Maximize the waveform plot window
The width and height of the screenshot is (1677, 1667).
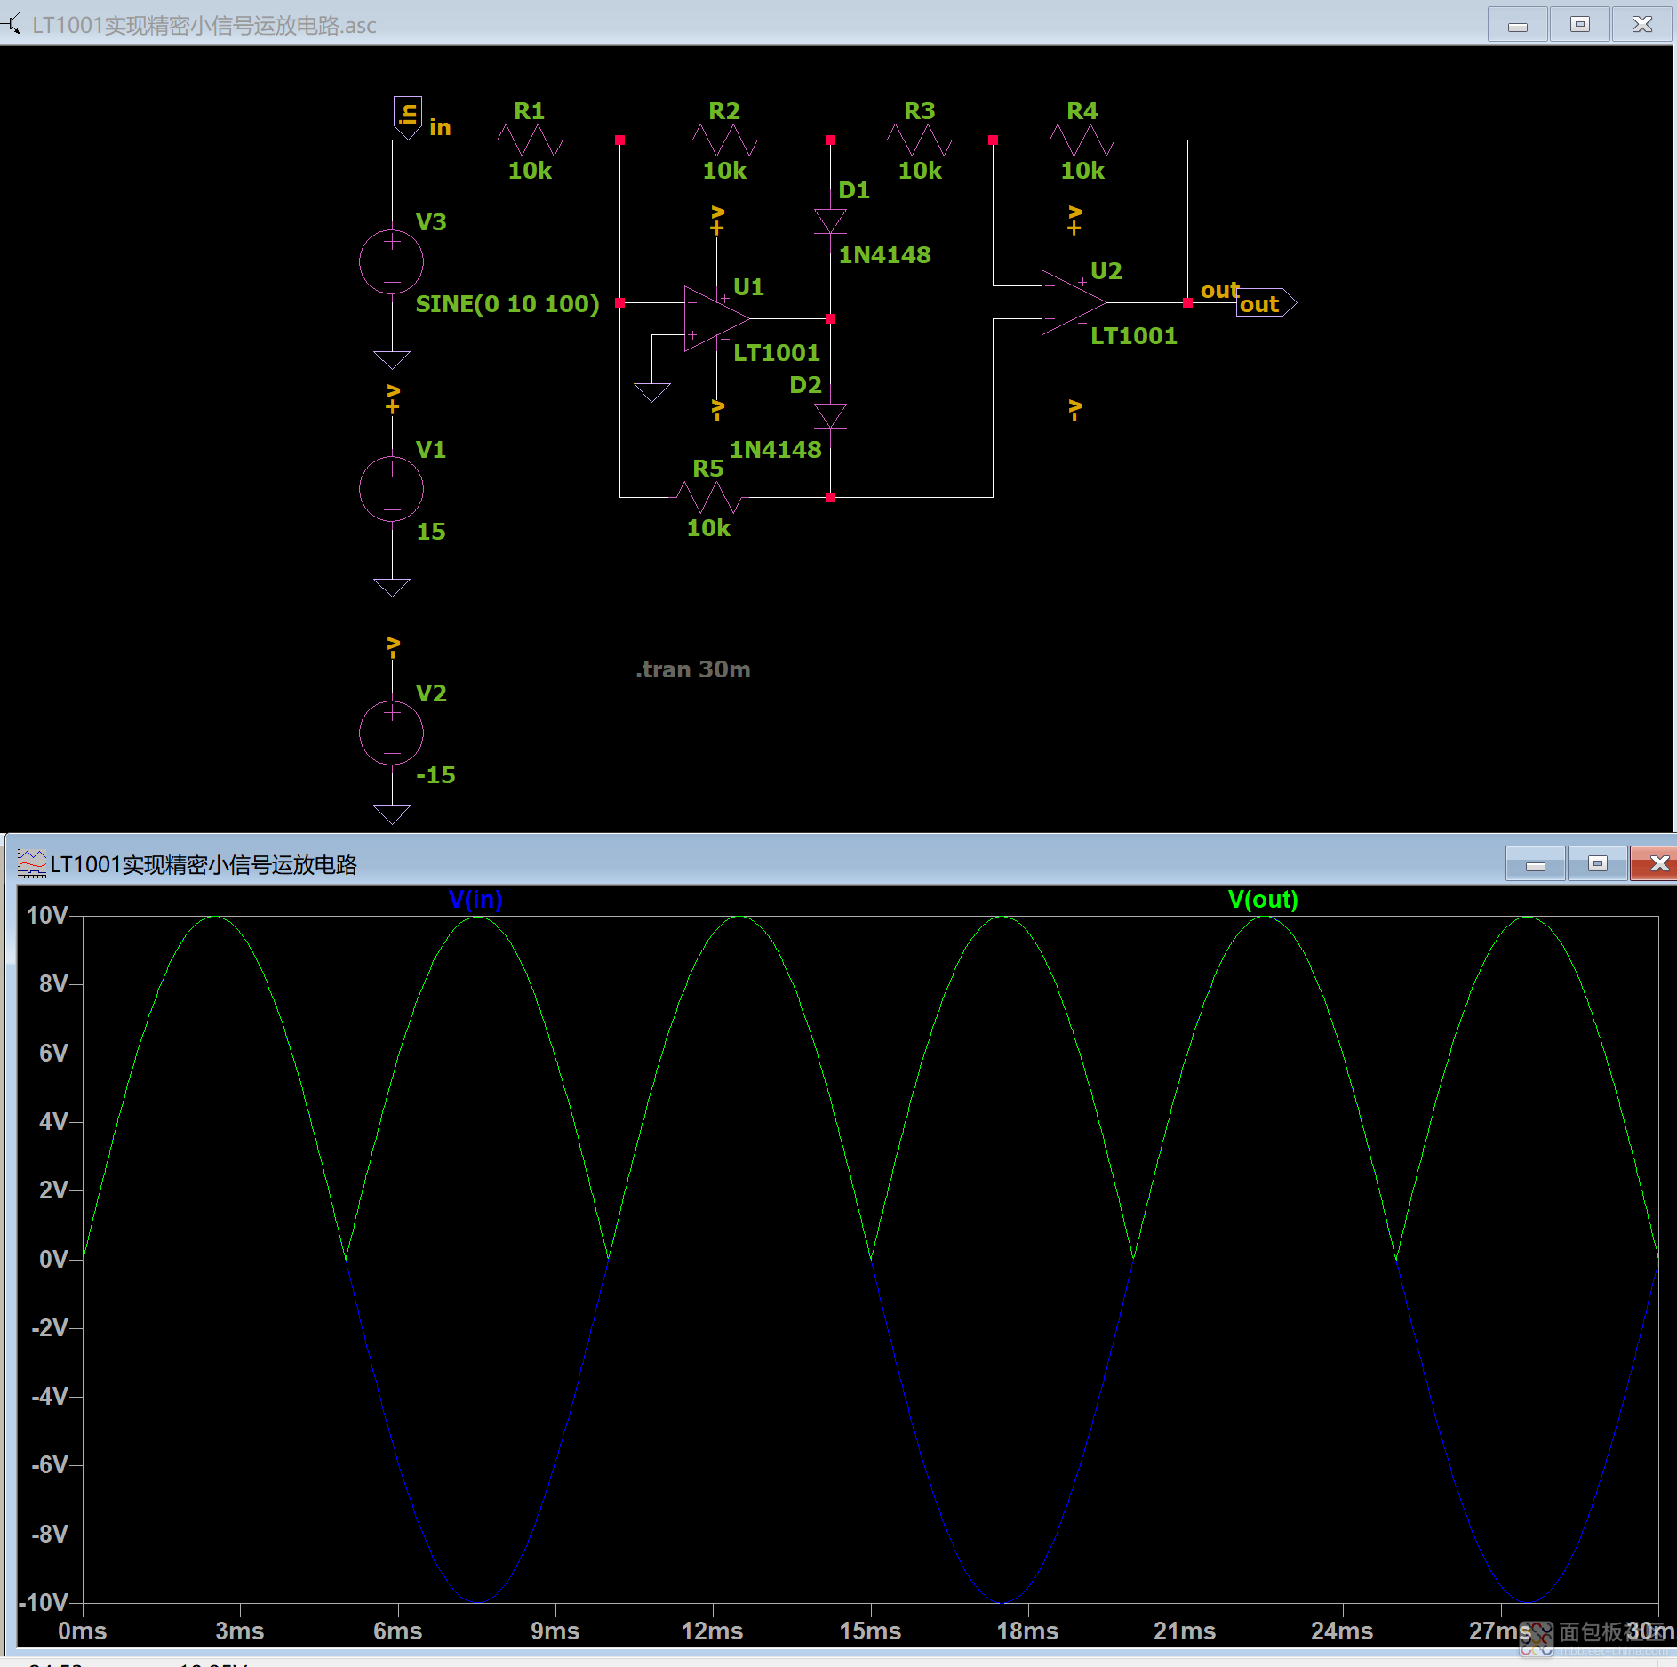pos(1598,864)
